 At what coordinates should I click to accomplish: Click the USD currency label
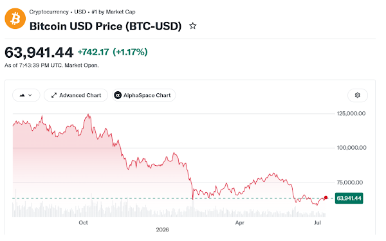tap(80, 12)
